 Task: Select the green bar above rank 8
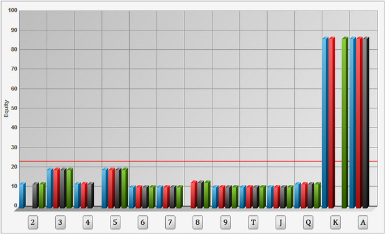coord(207,194)
